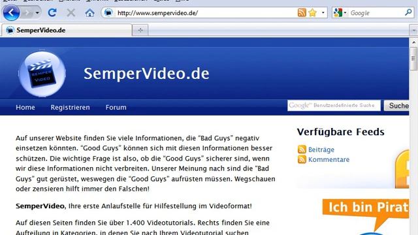418x235 pixels.
Task: Click the page scrollbar up arrow
Action: pyautogui.click(x=413, y=42)
